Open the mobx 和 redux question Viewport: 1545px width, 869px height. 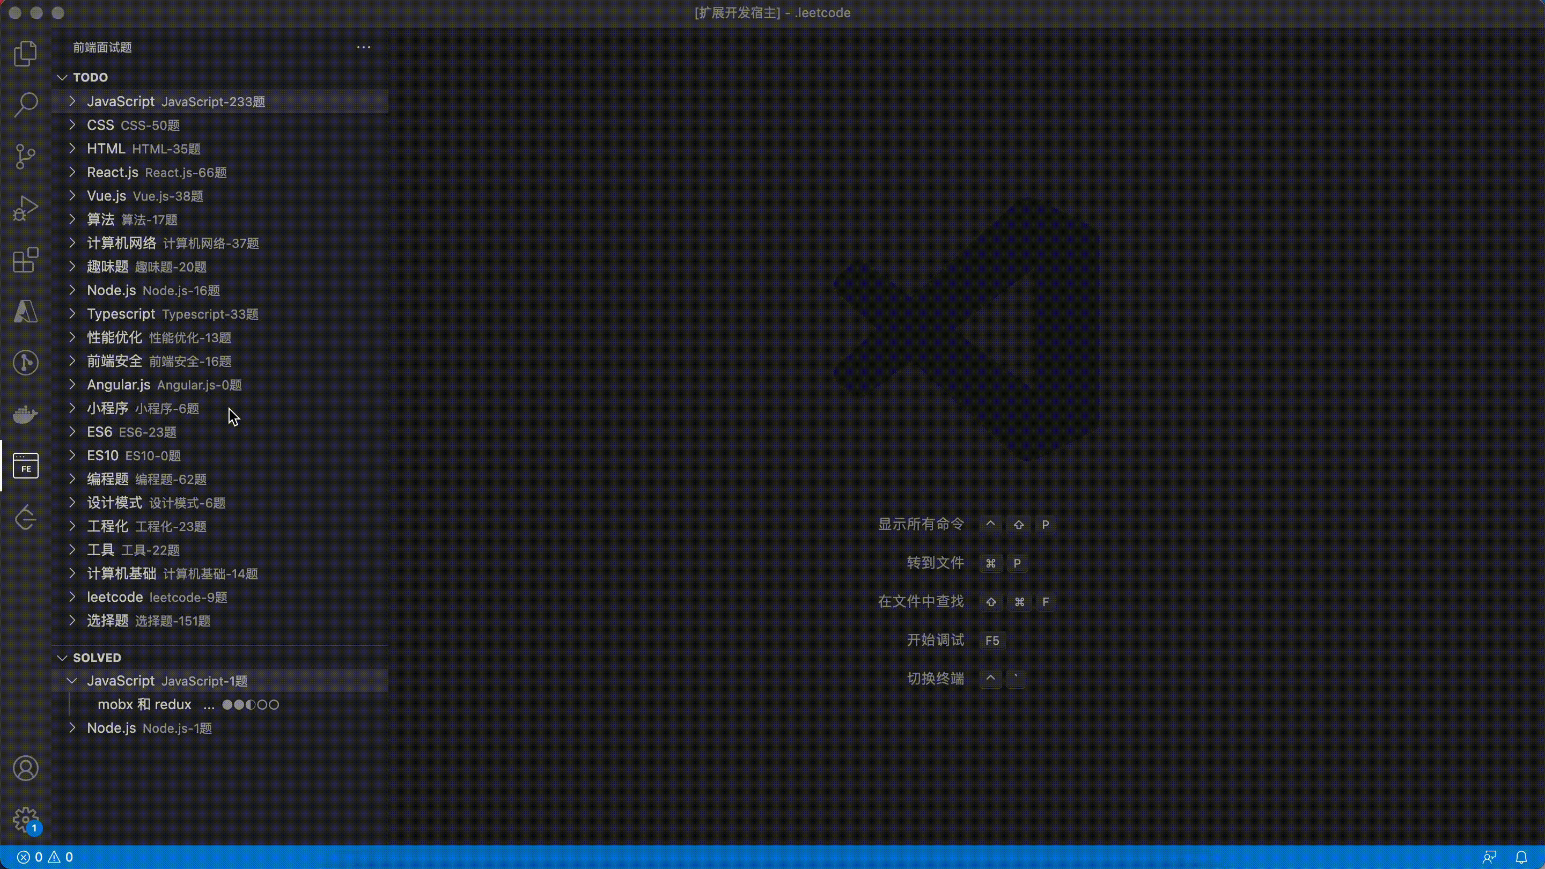(x=144, y=705)
